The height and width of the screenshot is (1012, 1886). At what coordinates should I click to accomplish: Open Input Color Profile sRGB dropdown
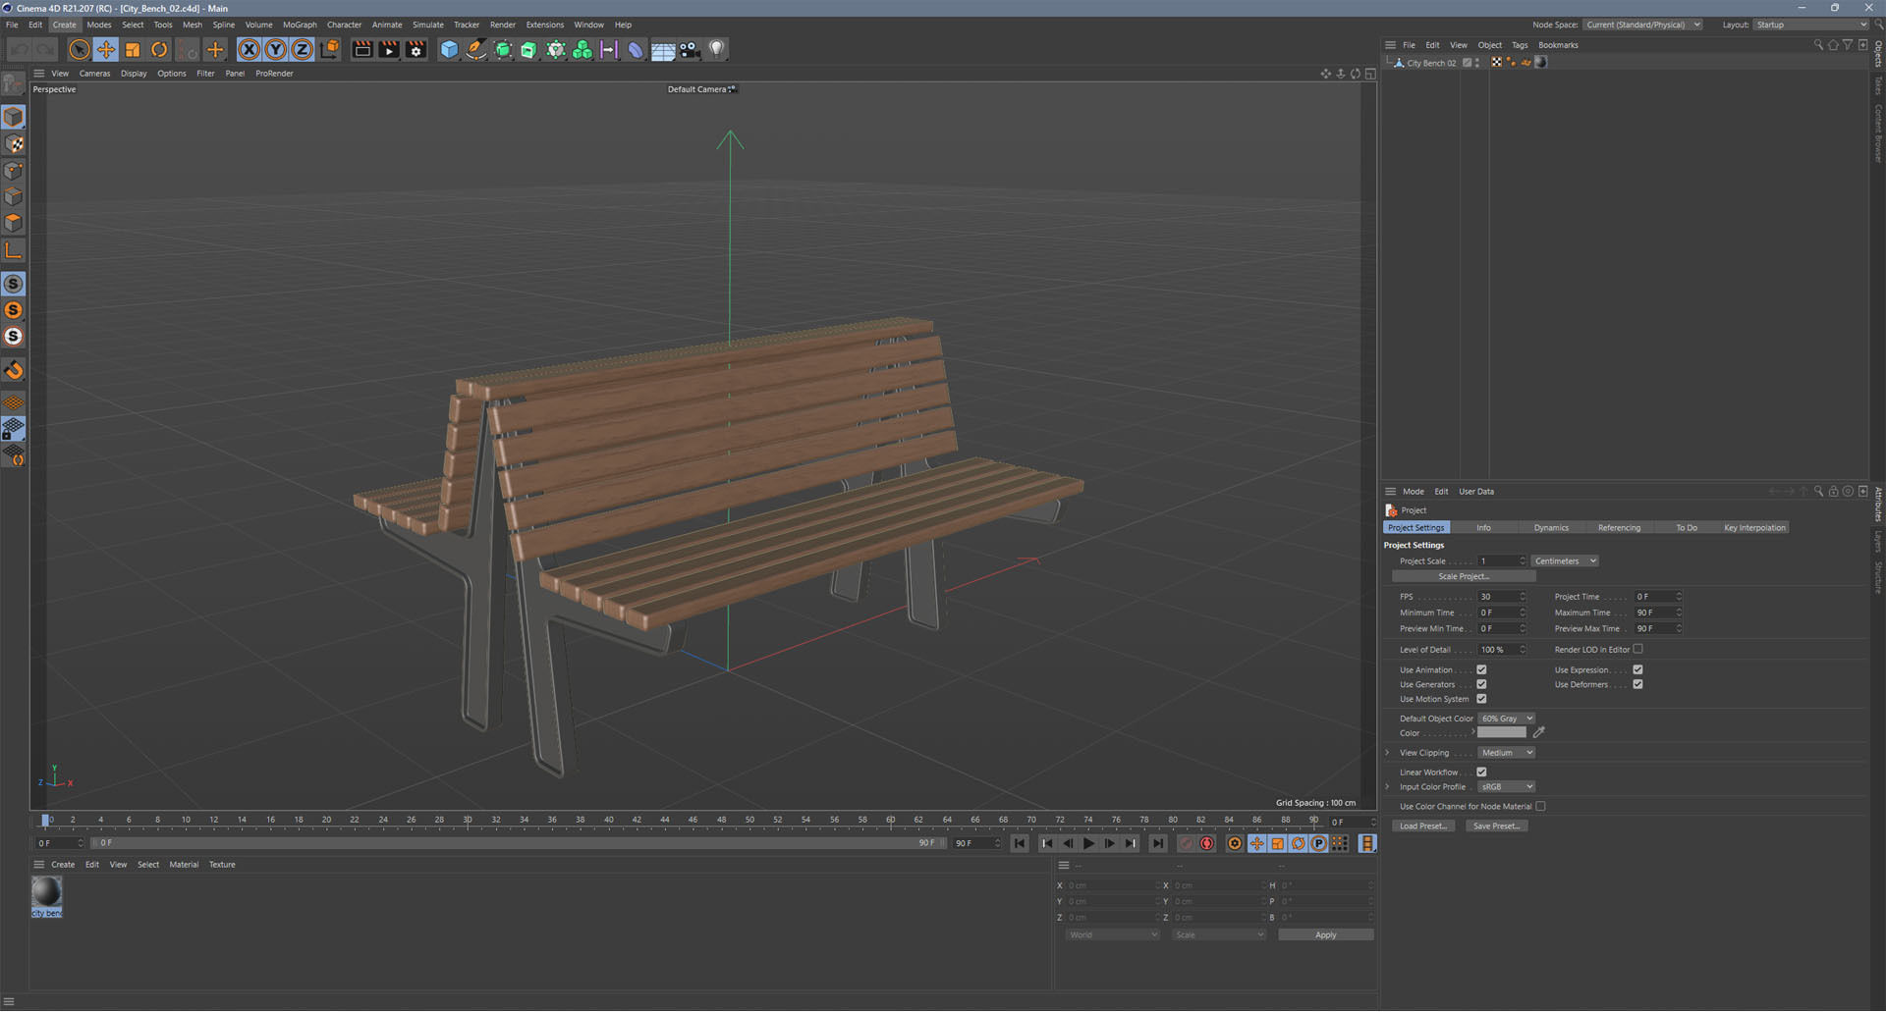[x=1506, y=787]
